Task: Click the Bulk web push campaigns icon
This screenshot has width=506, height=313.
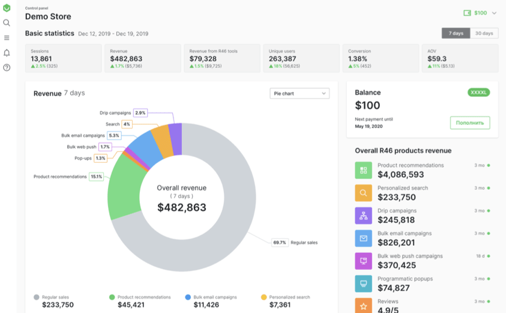Action: [363, 261]
